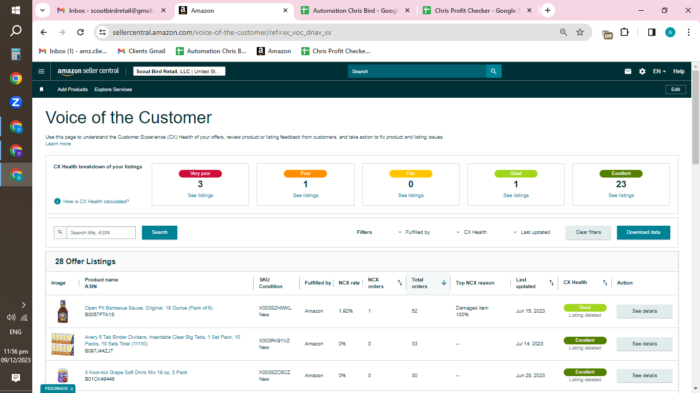Expand the Last updated filter dropdown
The image size is (700, 393).
532,232
